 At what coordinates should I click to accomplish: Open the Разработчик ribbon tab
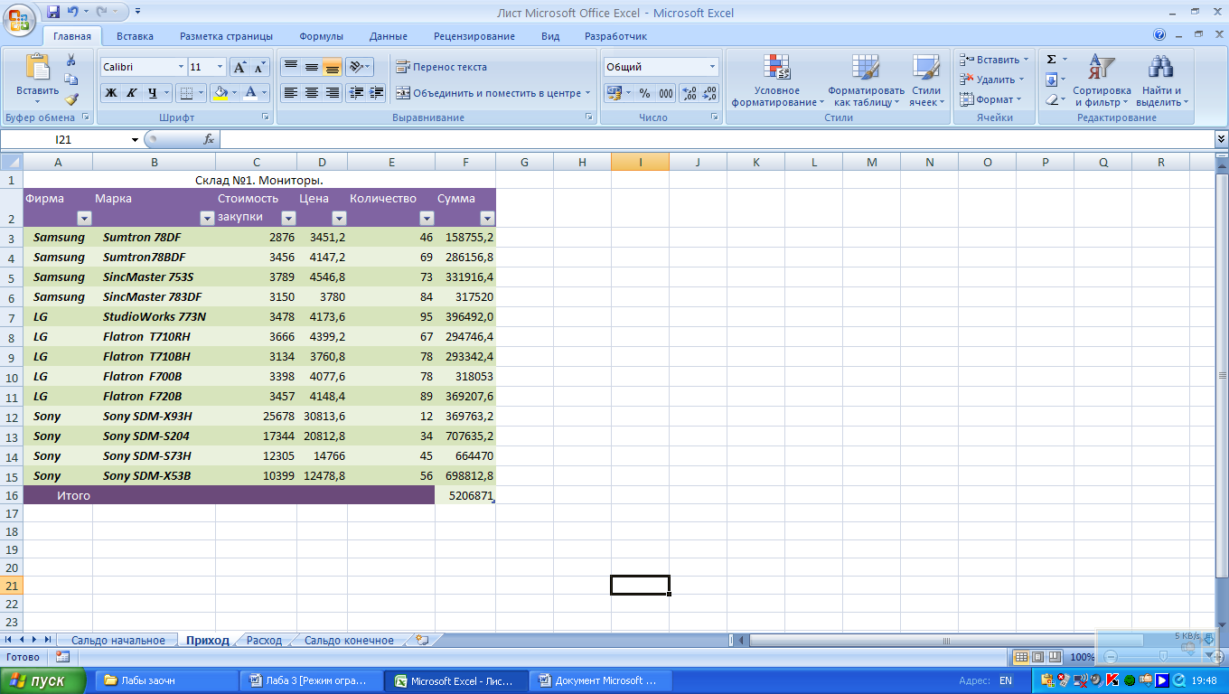(x=615, y=36)
